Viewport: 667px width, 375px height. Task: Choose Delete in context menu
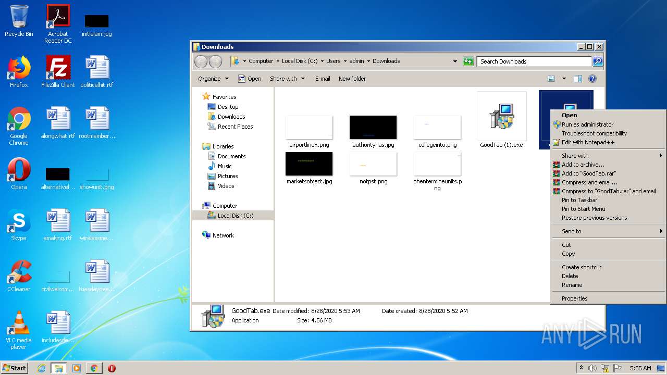point(570,276)
